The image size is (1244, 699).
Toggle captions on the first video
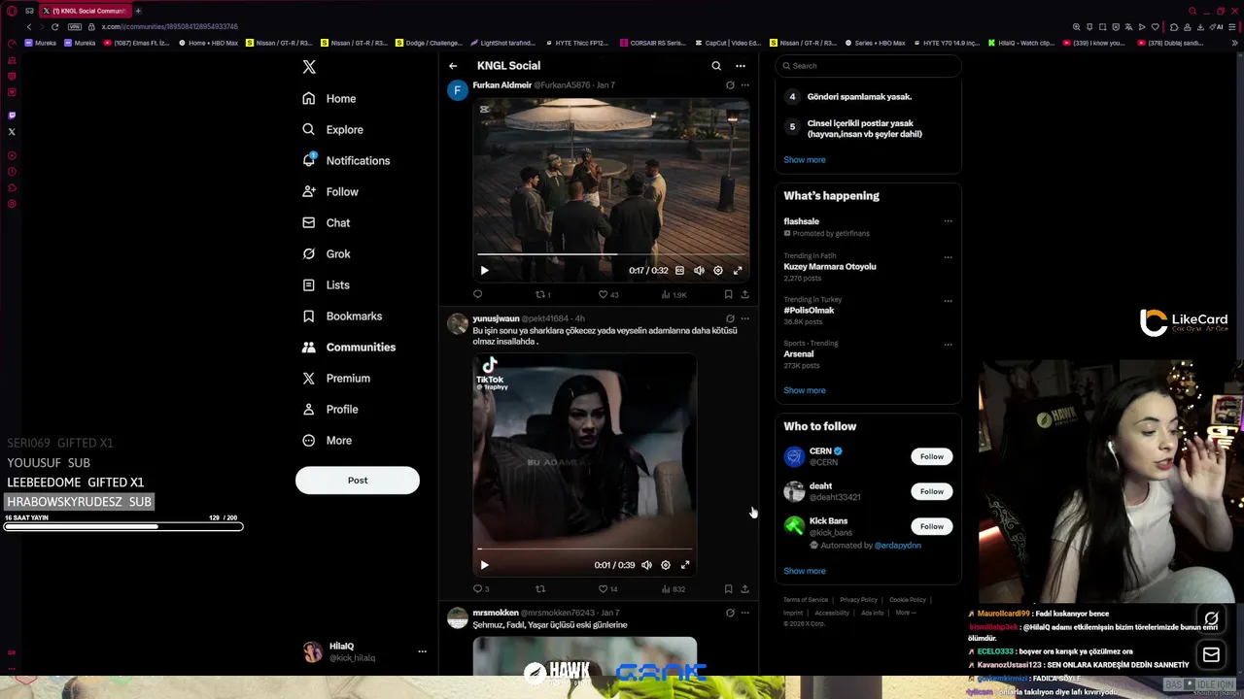pos(679,271)
